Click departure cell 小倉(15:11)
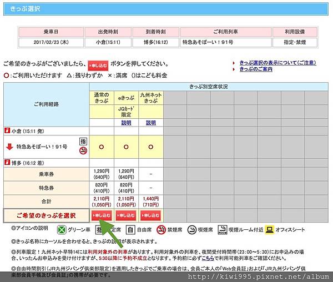This screenshot has height=282, width=333. pyautogui.click(x=108, y=42)
